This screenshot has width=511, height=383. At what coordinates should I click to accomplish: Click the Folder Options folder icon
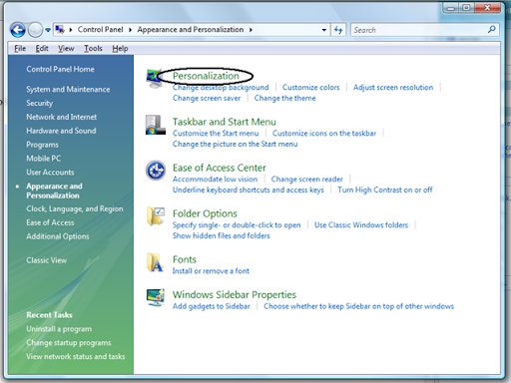point(156,216)
